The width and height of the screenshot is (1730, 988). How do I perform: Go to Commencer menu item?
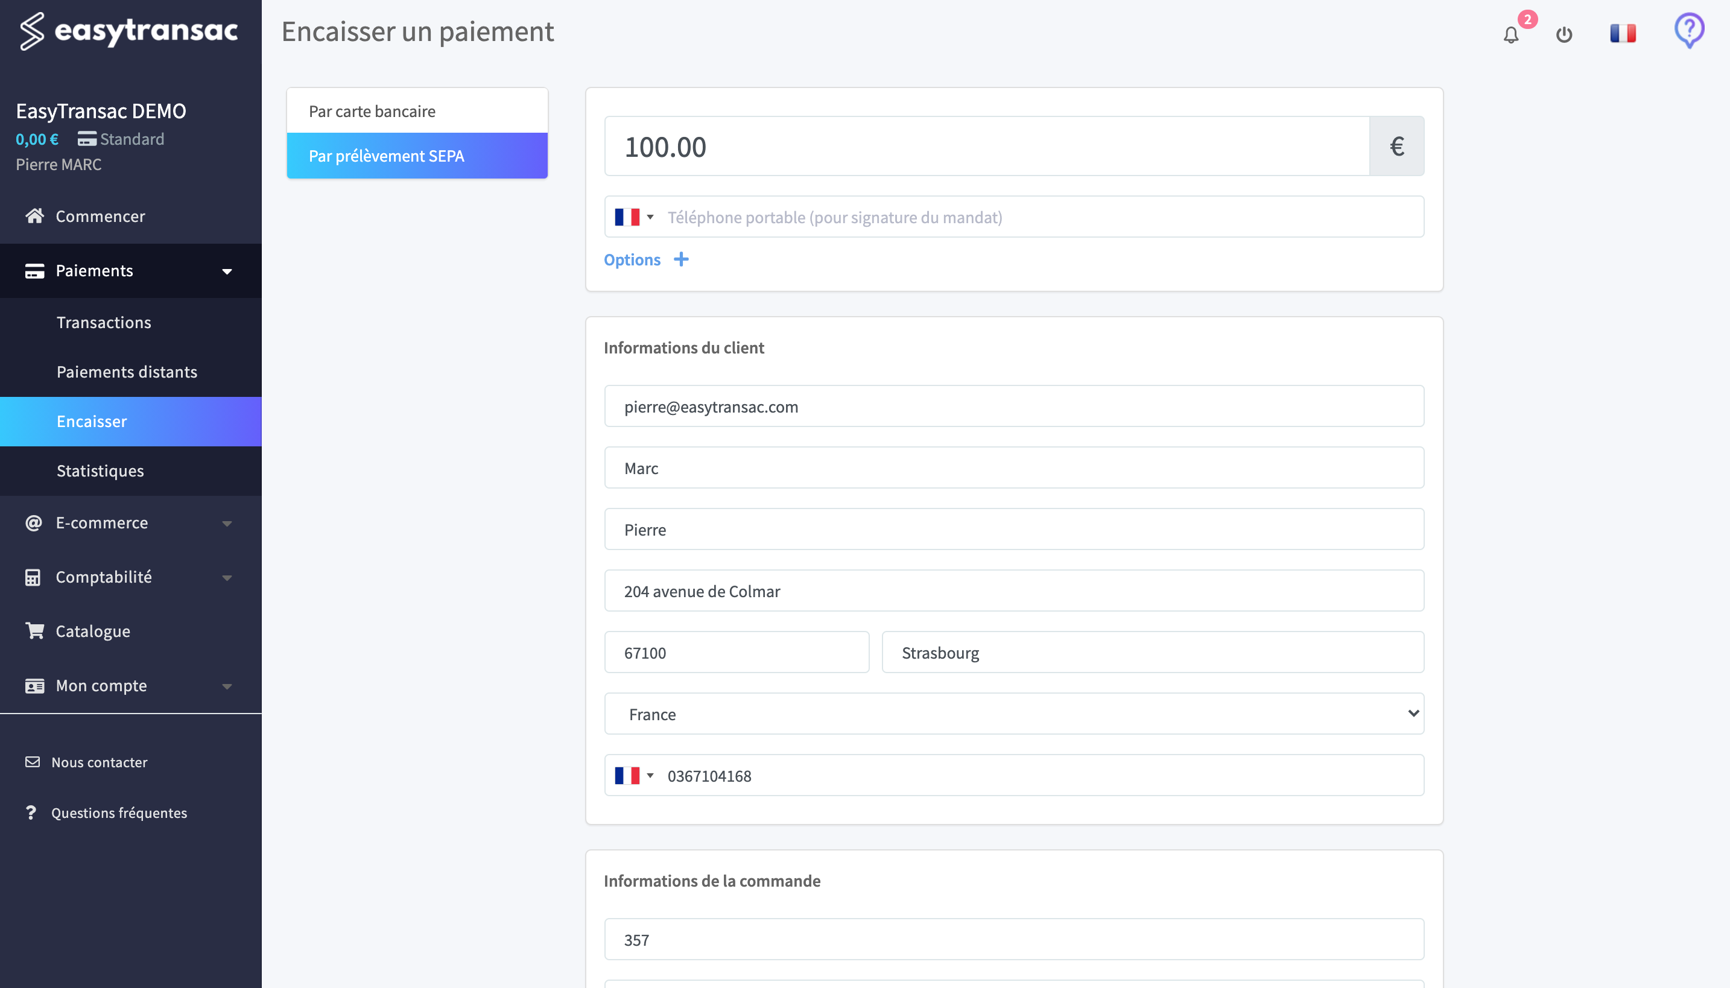(130, 216)
